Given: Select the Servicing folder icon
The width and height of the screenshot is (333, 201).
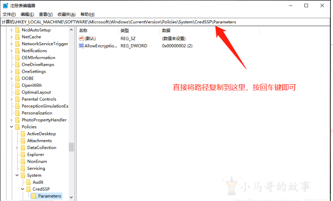Looking at the screenshot, I should click(x=23, y=169).
